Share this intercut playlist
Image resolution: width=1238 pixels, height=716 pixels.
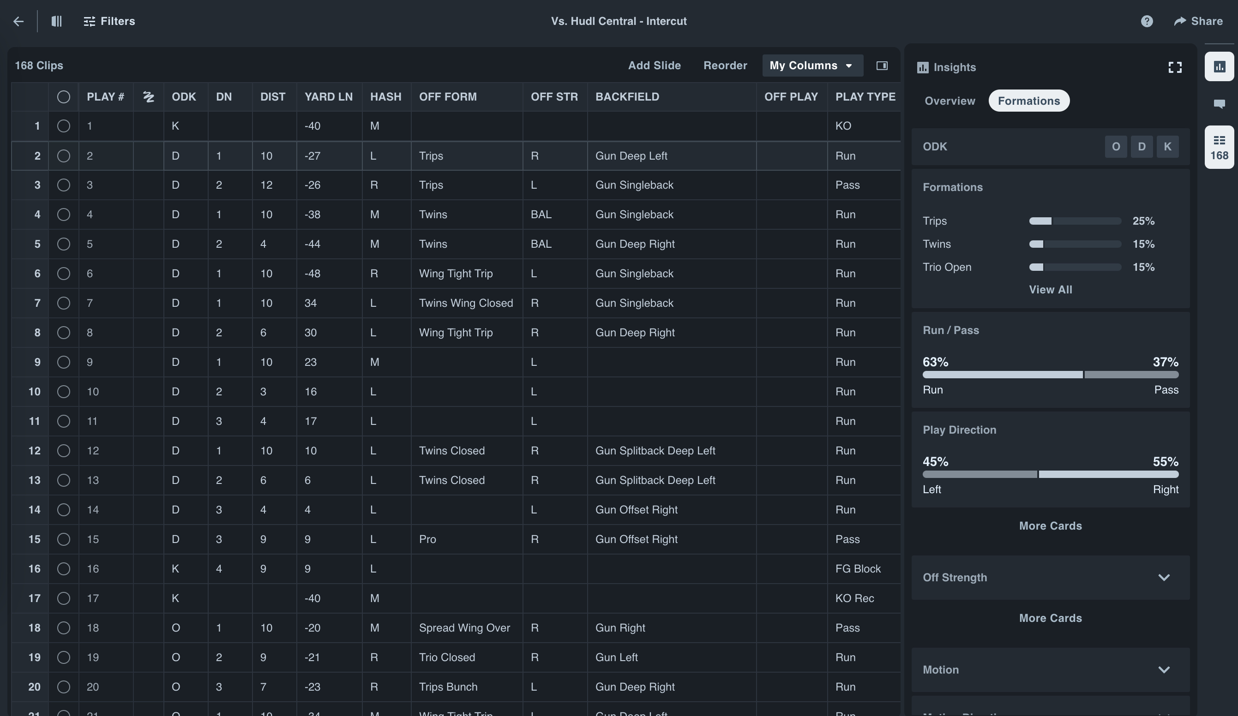(1198, 21)
